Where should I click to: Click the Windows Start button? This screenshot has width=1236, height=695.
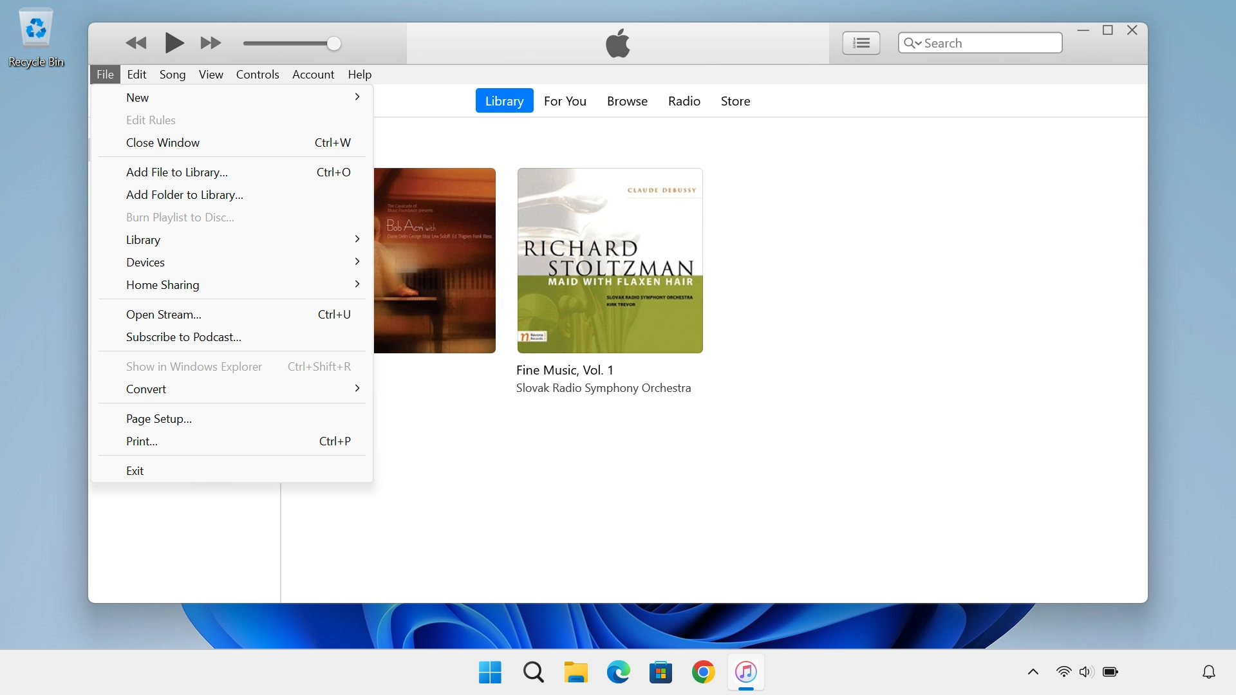489,671
